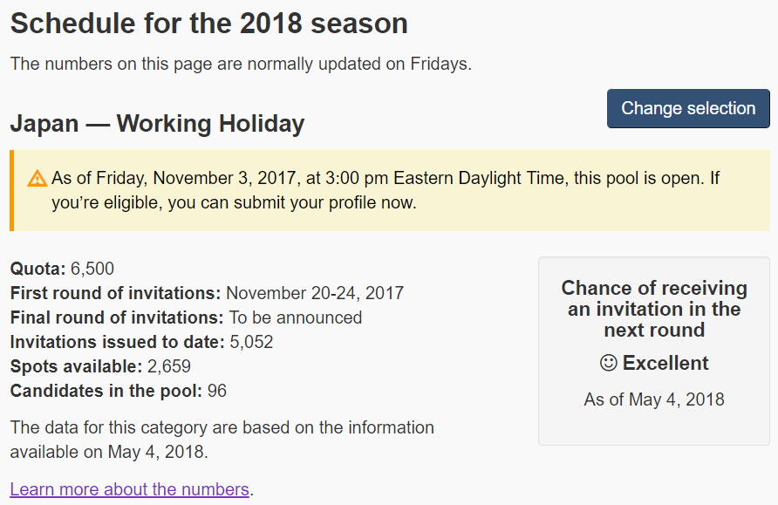Open the Learn more about the numbers link
This screenshot has height=505, width=778.
[129, 489]
